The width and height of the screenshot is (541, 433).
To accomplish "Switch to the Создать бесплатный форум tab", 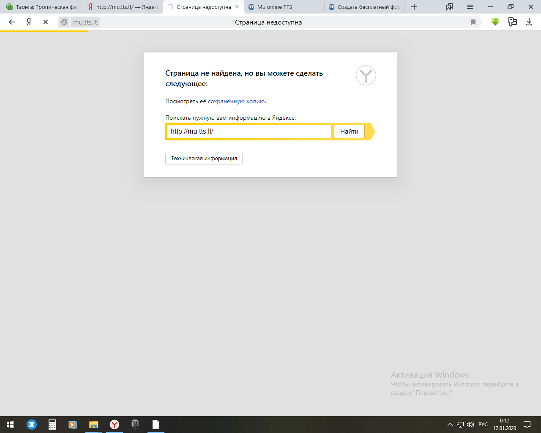I will tap(365, 7).
